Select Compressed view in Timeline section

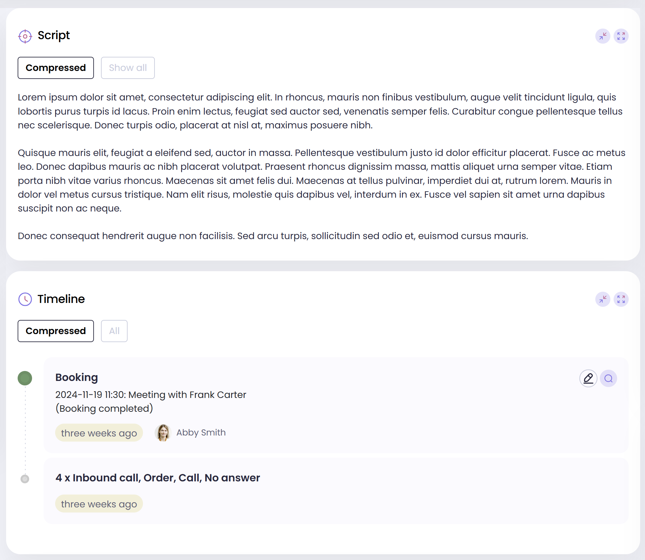point(56,331)
